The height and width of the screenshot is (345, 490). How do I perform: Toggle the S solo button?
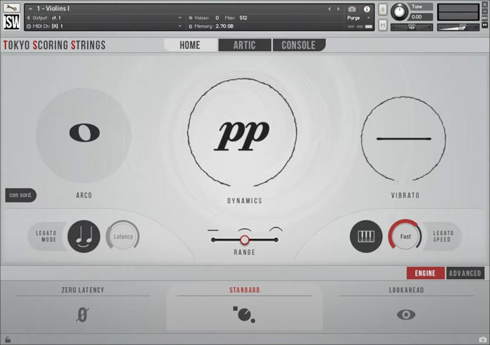point(383,9)
